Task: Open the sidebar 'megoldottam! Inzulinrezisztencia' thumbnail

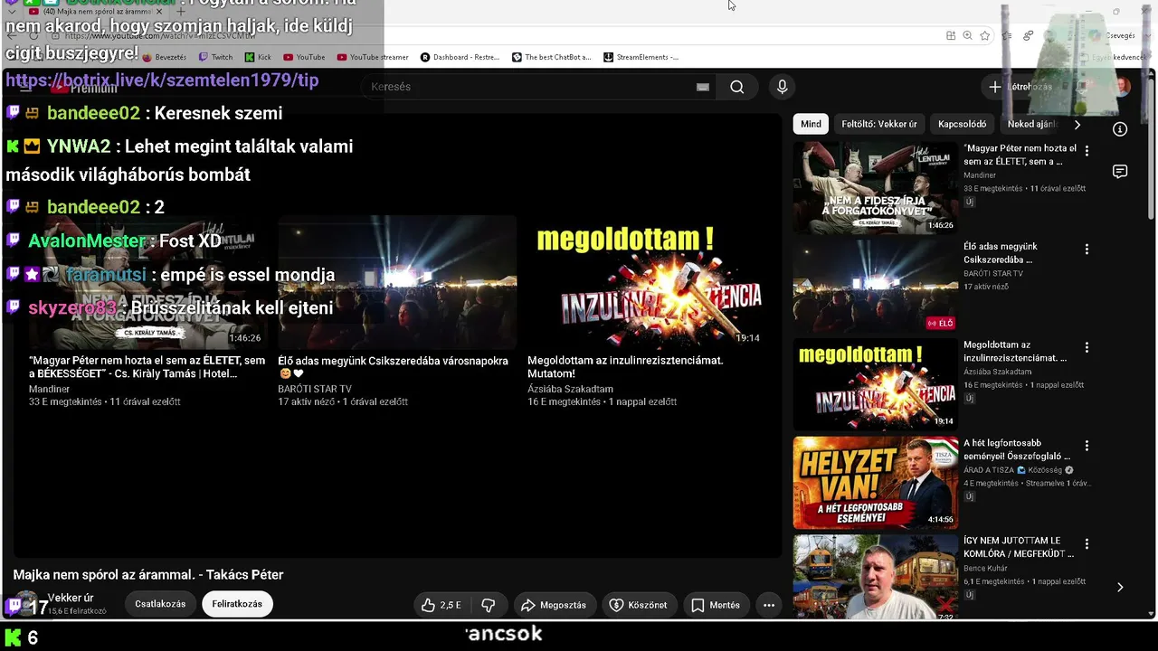Action: pyautogui.click(x=875, y=384)
